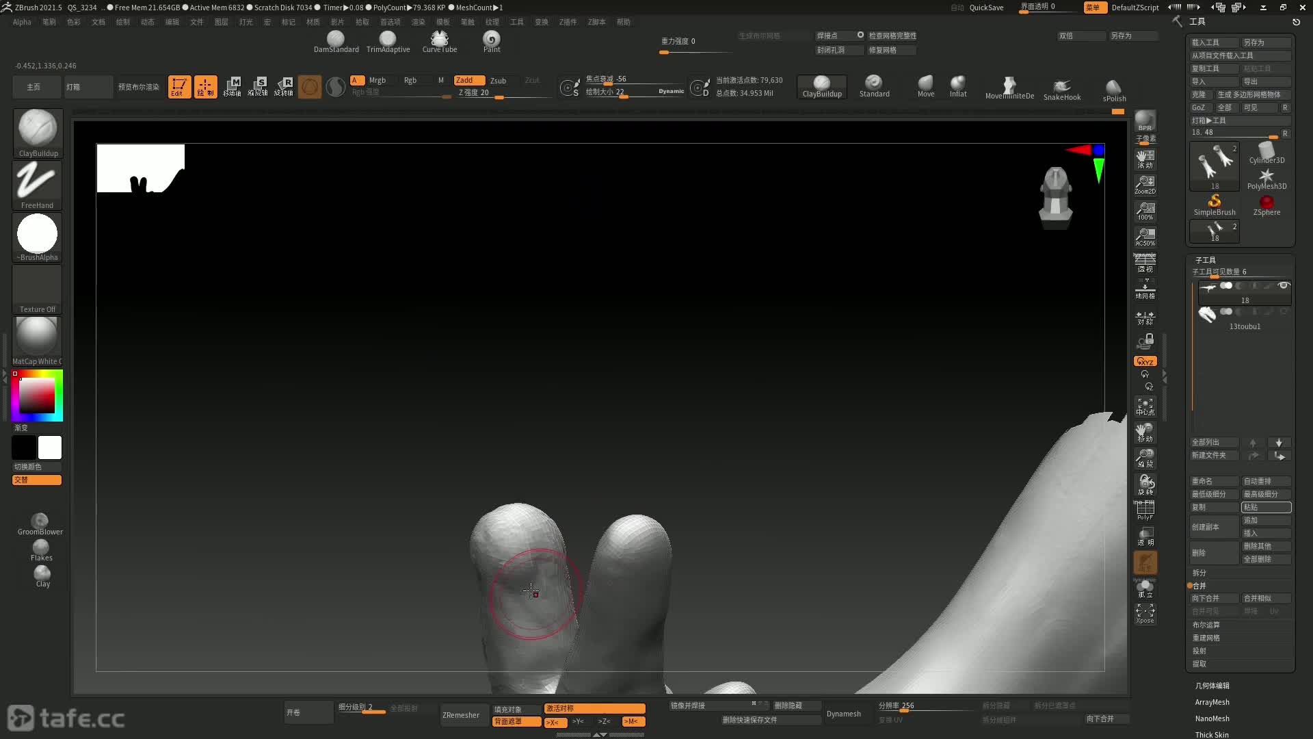Toggle visibility eye of subtool 18
The width and height of the screenshot is (1313, 739).
coord(1284,285)
